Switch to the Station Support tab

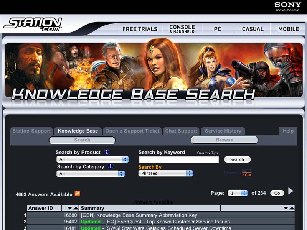pos(31,131)
